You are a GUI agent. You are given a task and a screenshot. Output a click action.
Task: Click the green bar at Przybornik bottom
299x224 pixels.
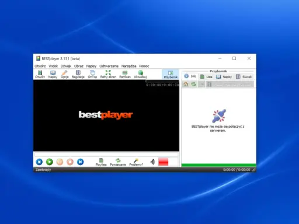pos(218,165)
